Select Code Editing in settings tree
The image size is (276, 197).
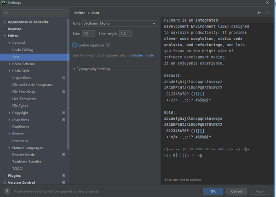click(23, 50)
